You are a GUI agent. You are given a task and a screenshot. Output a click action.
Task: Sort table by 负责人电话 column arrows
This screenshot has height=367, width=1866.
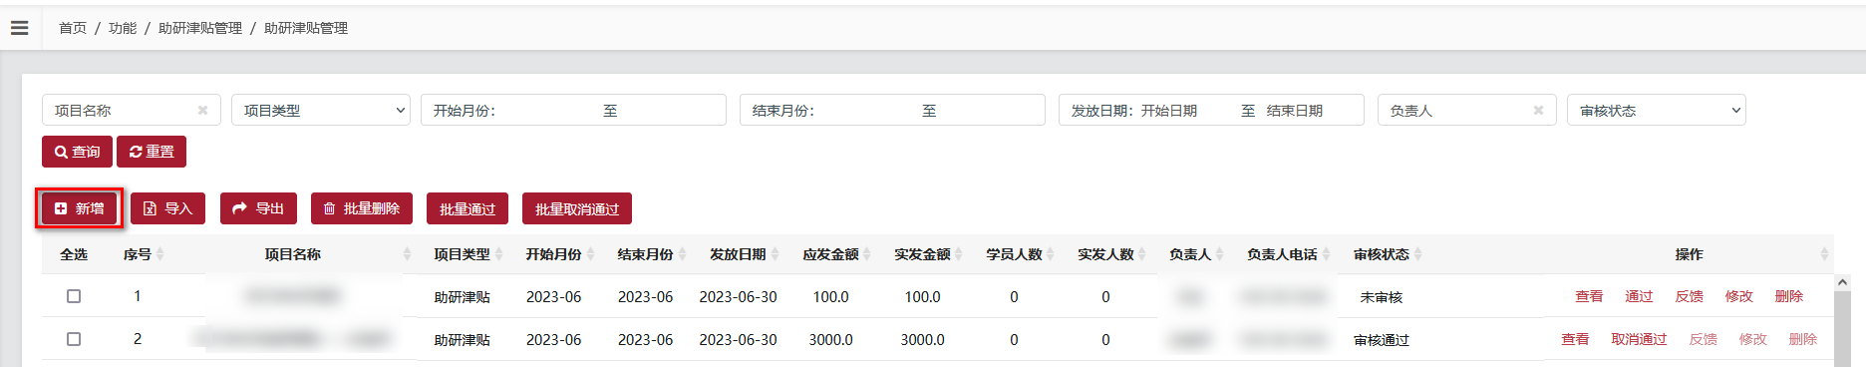1327,254
